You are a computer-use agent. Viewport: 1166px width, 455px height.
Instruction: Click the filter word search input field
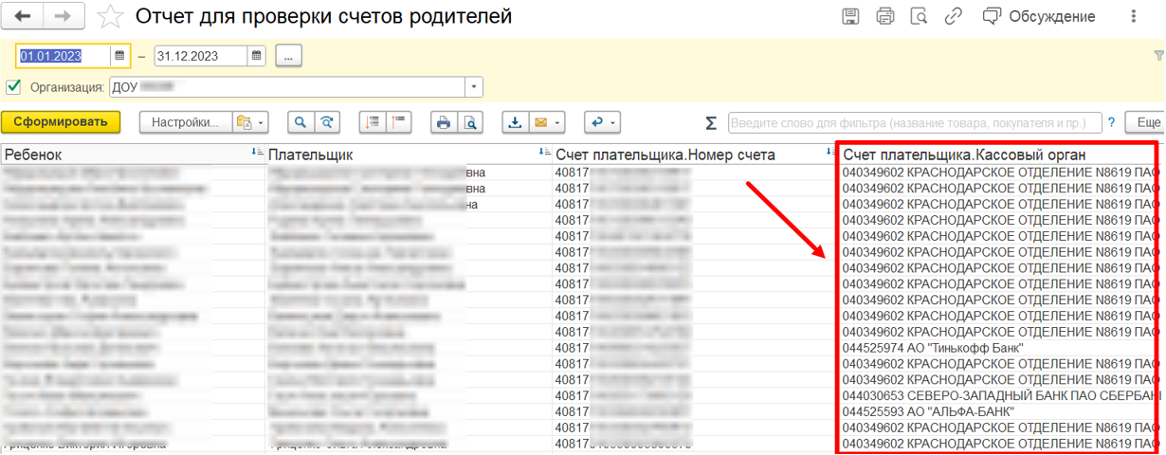(914, 123)
